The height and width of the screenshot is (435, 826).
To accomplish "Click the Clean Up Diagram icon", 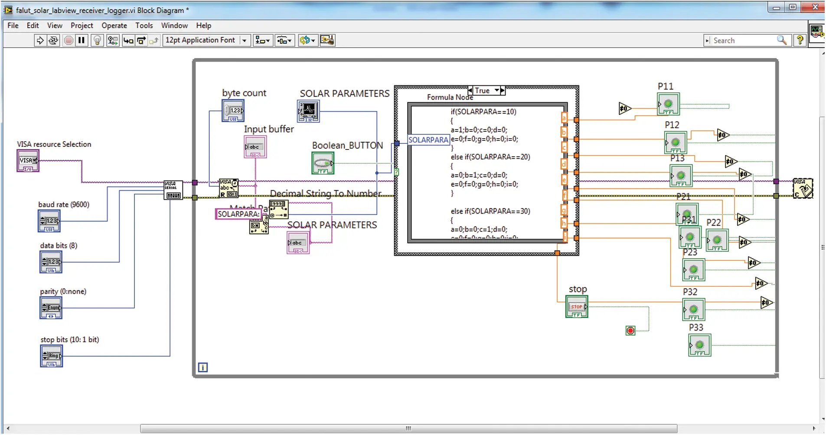I will click(328, 40).
